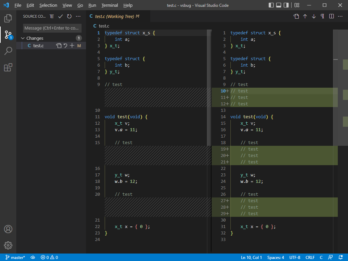Open Source Control more actions menu
348x261 pixels.
[78, 16]
